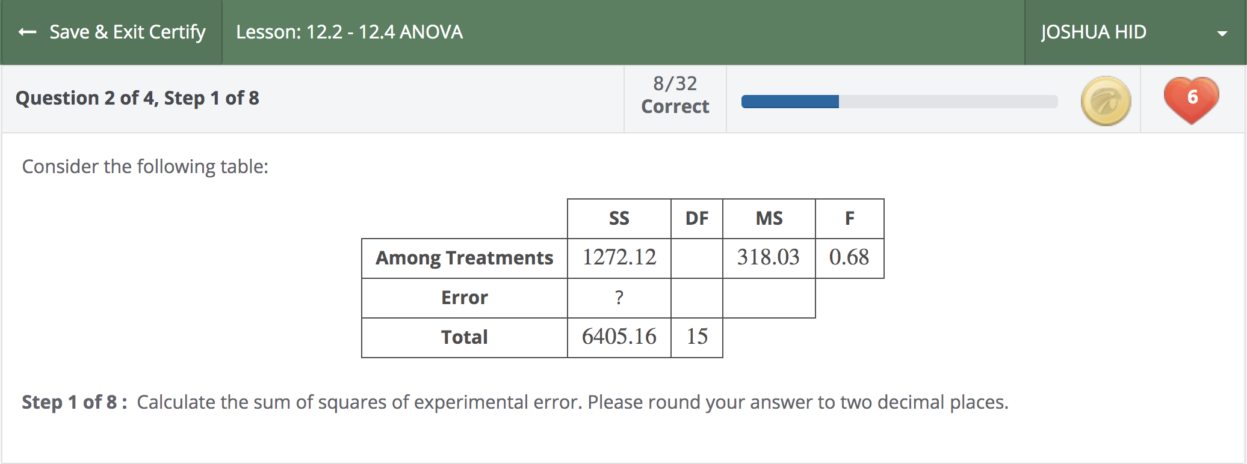This screenshot has height=464, width=1247.
Task: Open the JOSHUA HID account dropdown
Action: click(x=1092, y=32)
